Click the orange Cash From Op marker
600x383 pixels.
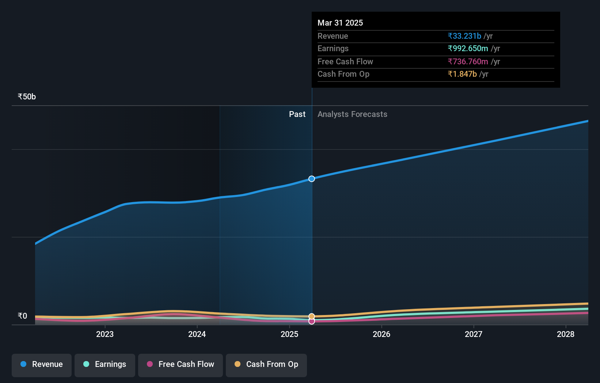pyautogui.click(x=312, y=316)
